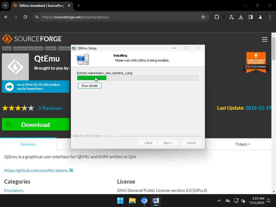Click the Last Update date 2016-01-19
276x207 pixels.
point(258,108)
